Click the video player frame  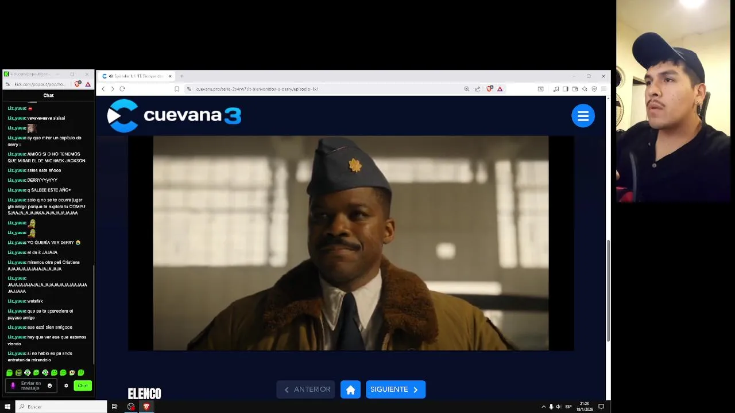coord(351,243)
